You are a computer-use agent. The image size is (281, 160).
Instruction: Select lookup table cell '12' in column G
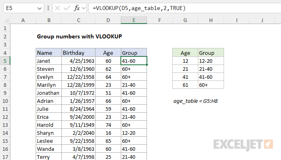click(185, 61)
